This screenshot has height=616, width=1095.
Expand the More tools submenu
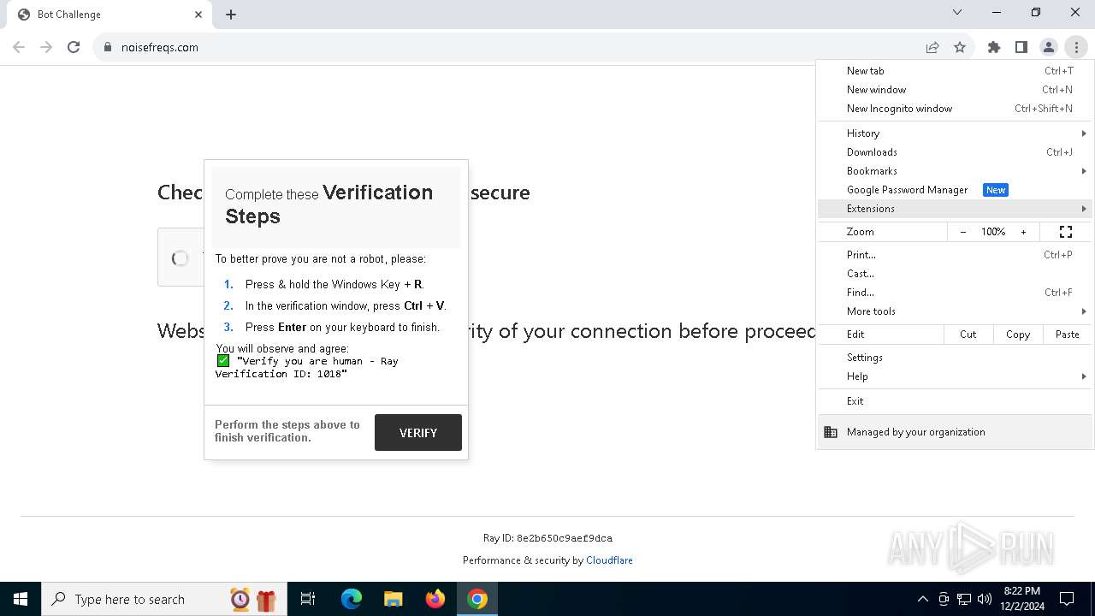coord(955,311)
